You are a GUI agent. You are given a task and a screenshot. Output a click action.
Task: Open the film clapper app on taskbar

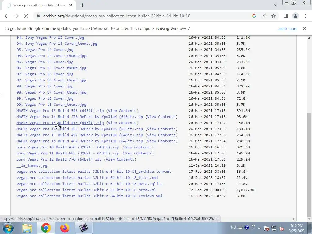pyautogui.click(x=83, y=228)
